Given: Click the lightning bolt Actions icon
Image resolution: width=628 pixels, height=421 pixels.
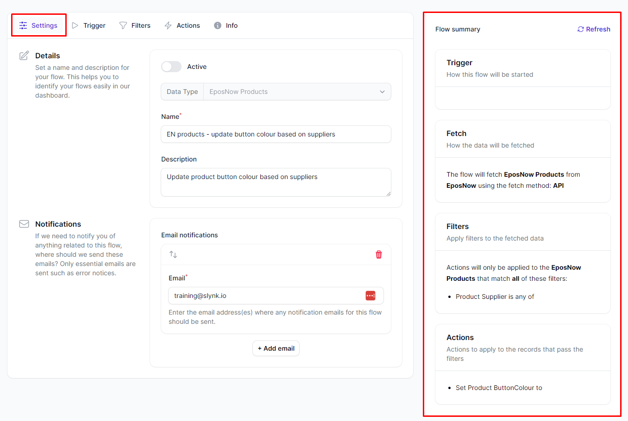Looking at the screenshot, I should pos(168,25).
